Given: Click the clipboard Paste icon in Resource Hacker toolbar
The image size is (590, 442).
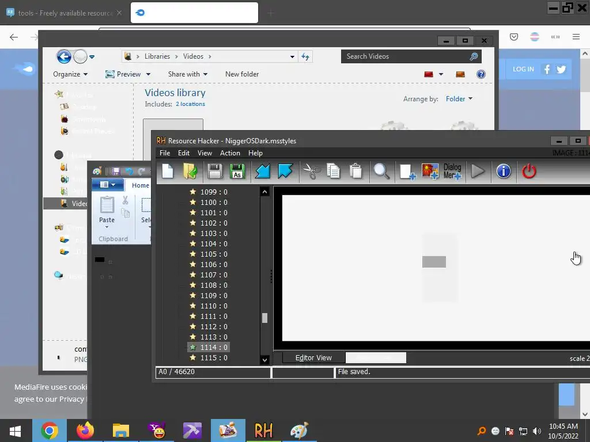Looking at the screenshot, I should [x=355, y=172].
